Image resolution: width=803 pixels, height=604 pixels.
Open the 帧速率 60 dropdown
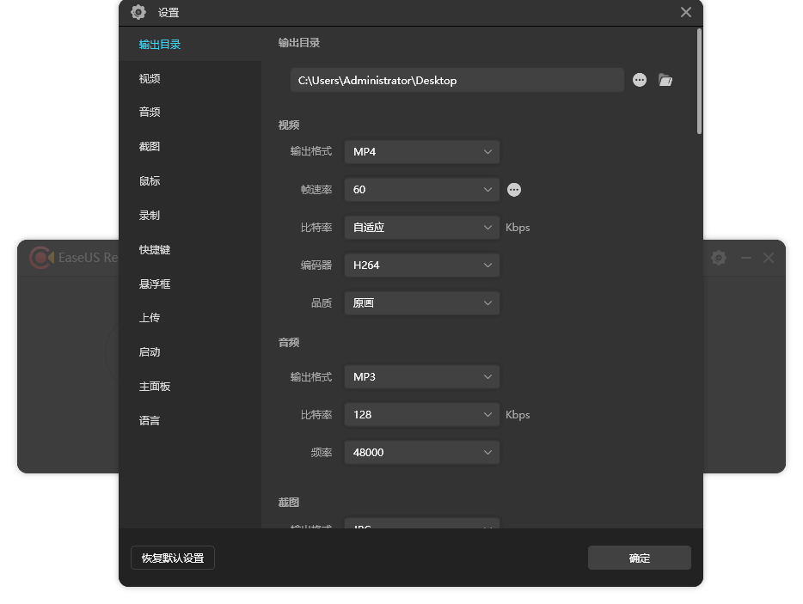coord(422,190)
